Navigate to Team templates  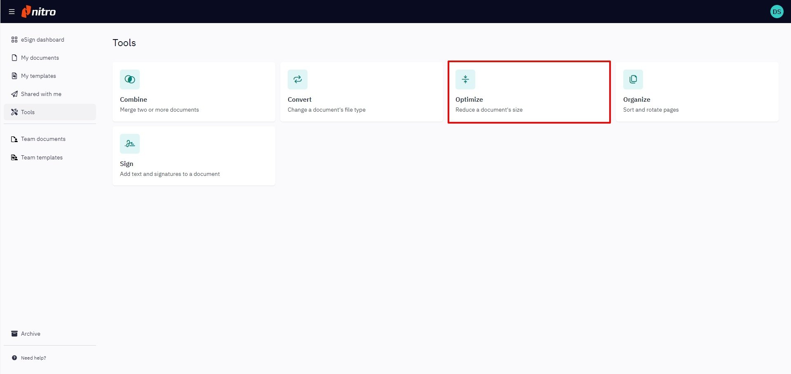point(42,157)
